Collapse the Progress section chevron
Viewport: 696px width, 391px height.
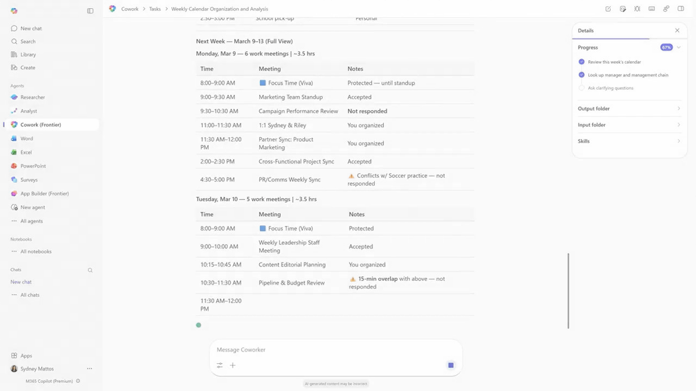[679, 47]
